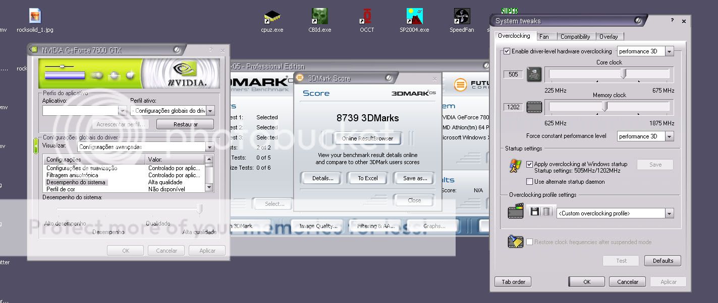Click the NVIDIA eye icon in title bar
This screenshot has width=718, height=303.
(x=34, y=50)
